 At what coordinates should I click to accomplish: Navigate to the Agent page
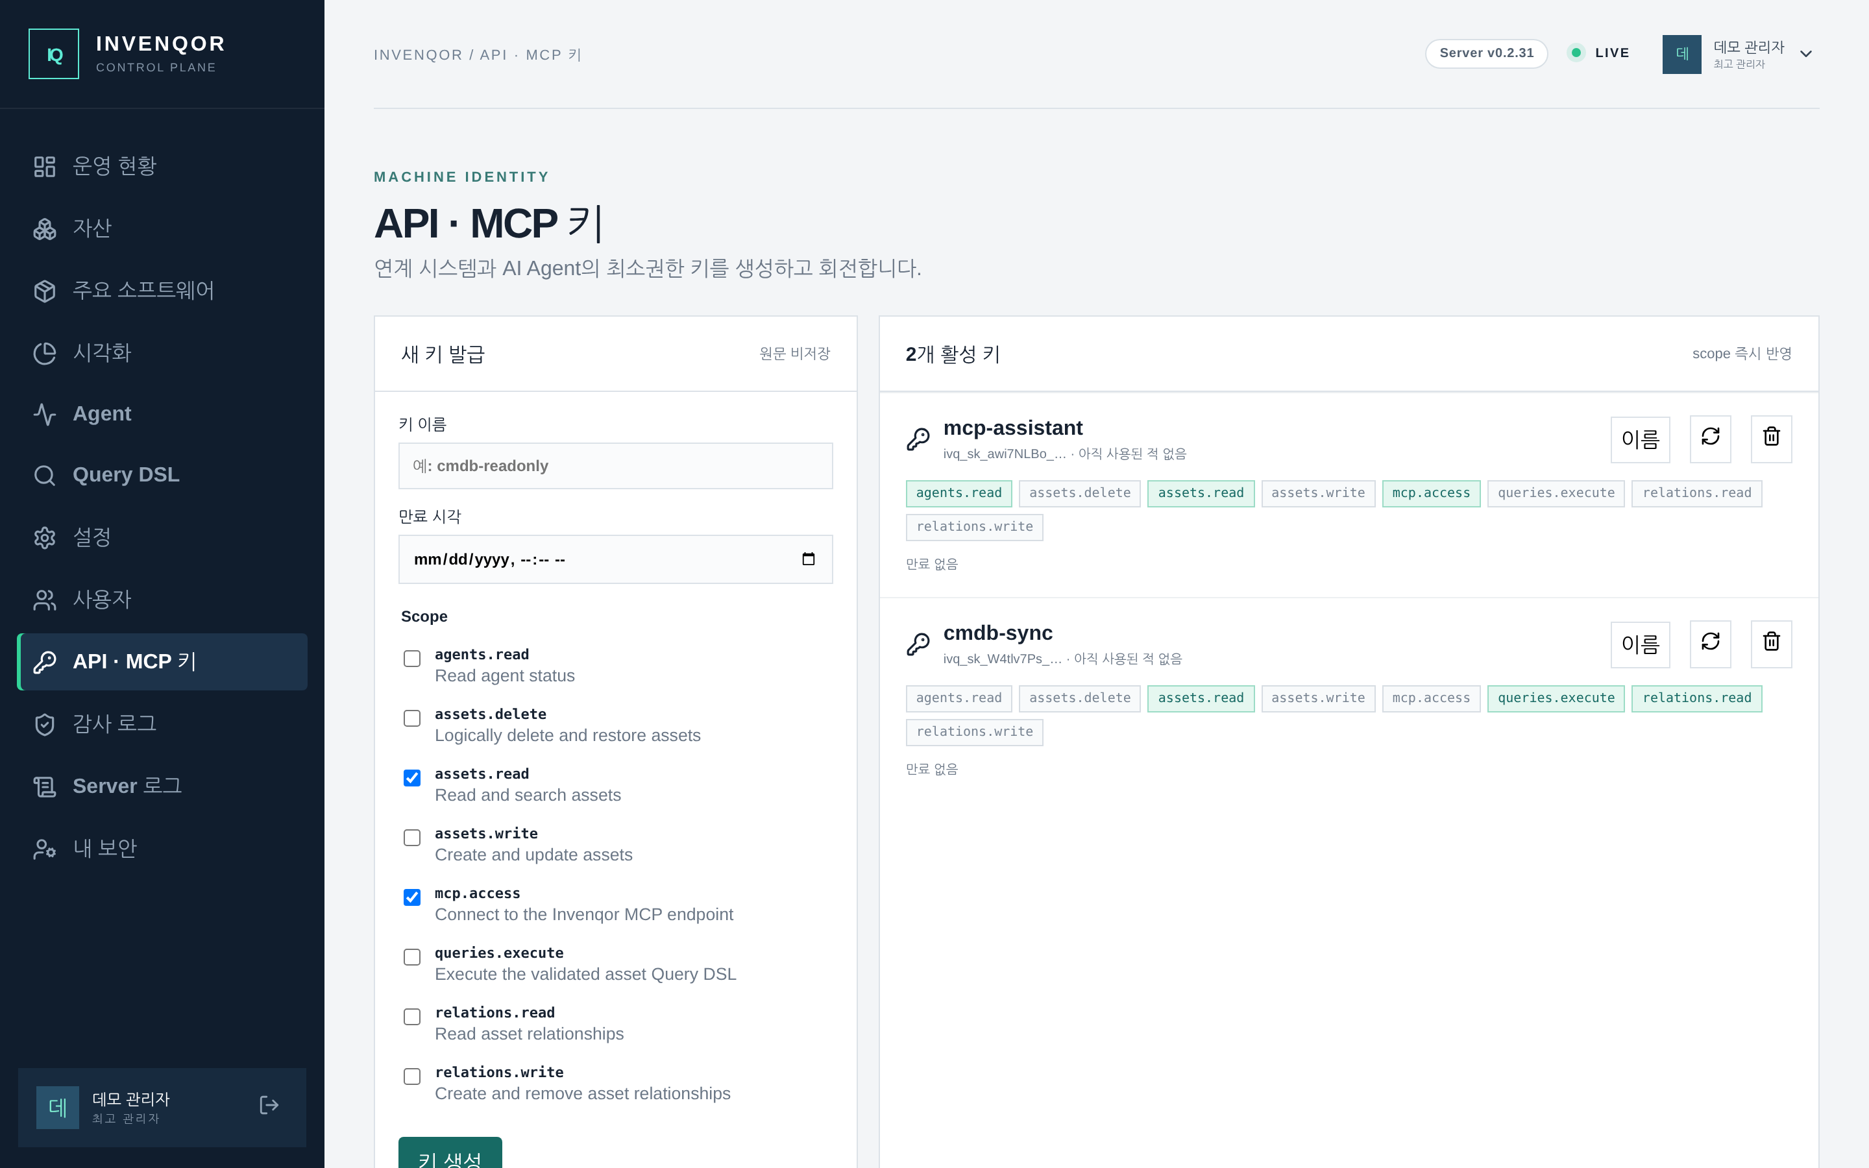162,414
